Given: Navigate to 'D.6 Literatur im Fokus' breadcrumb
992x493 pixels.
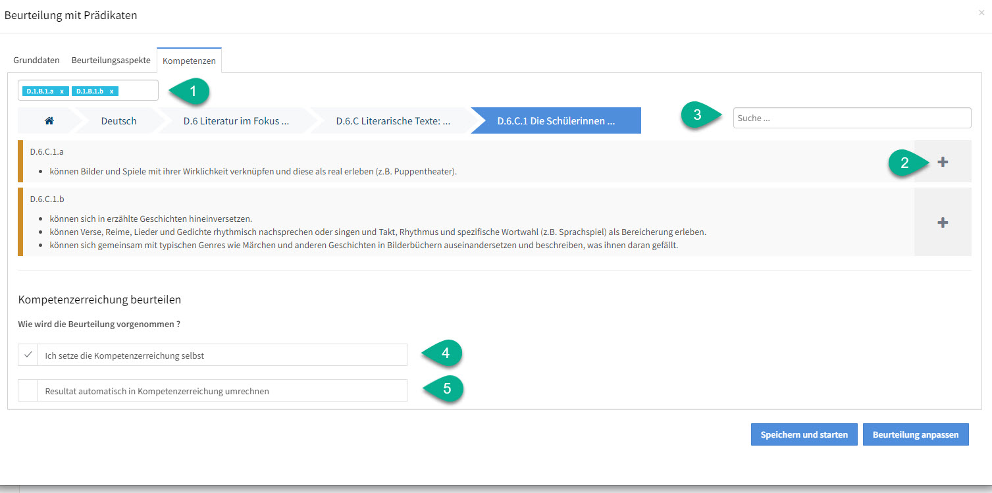Looking at the screenshot, I should tap(236, 121).
